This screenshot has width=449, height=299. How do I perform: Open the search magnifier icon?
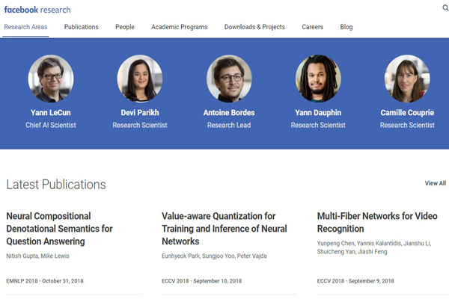click(x=445, y=7)
